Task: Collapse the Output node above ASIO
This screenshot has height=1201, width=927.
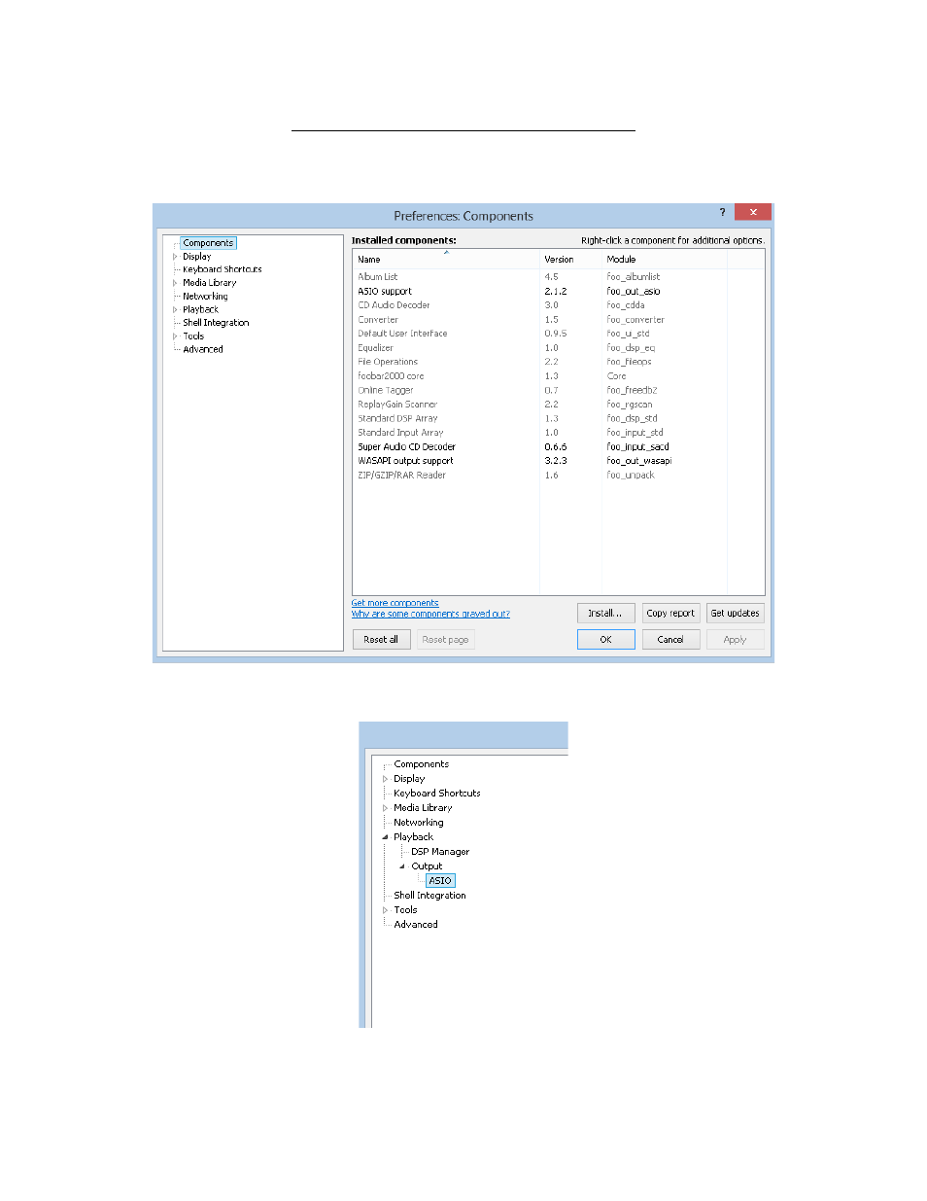Action: [402, 866]
